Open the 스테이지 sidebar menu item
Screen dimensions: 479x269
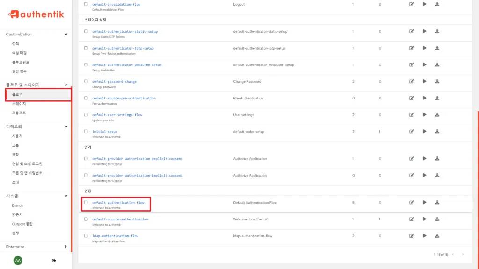tap(19, 104)
